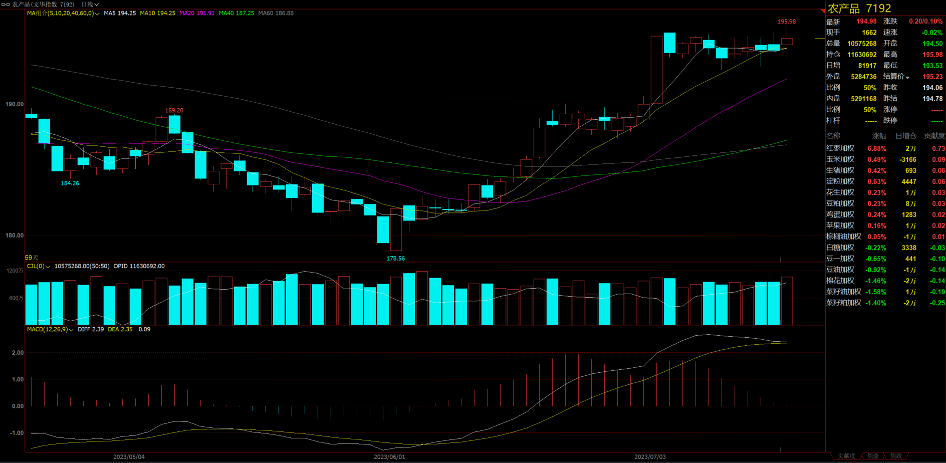Select the 玉米加权 row
This screenshot has height=463, width=946.
[885, 160]
